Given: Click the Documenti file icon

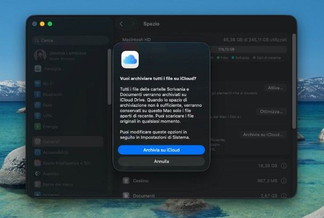Looking at the screenshot, I should 126,195.
